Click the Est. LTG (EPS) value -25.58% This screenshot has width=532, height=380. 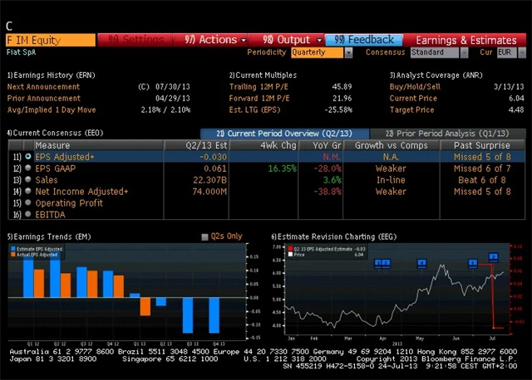[x=338, y=110]
